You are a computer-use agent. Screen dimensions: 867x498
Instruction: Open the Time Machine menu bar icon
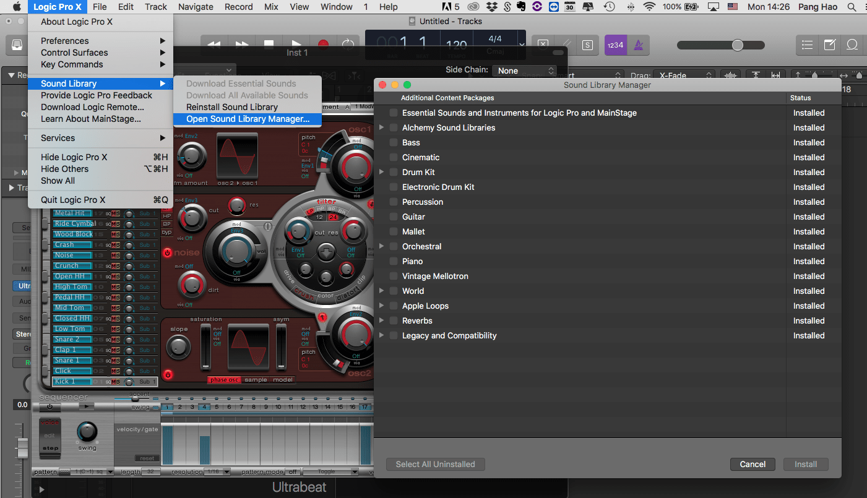(610, 7)
